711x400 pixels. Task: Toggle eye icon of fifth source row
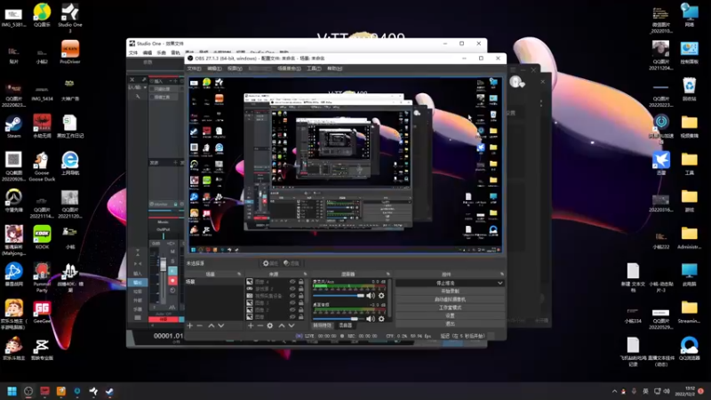coord(292,309)
